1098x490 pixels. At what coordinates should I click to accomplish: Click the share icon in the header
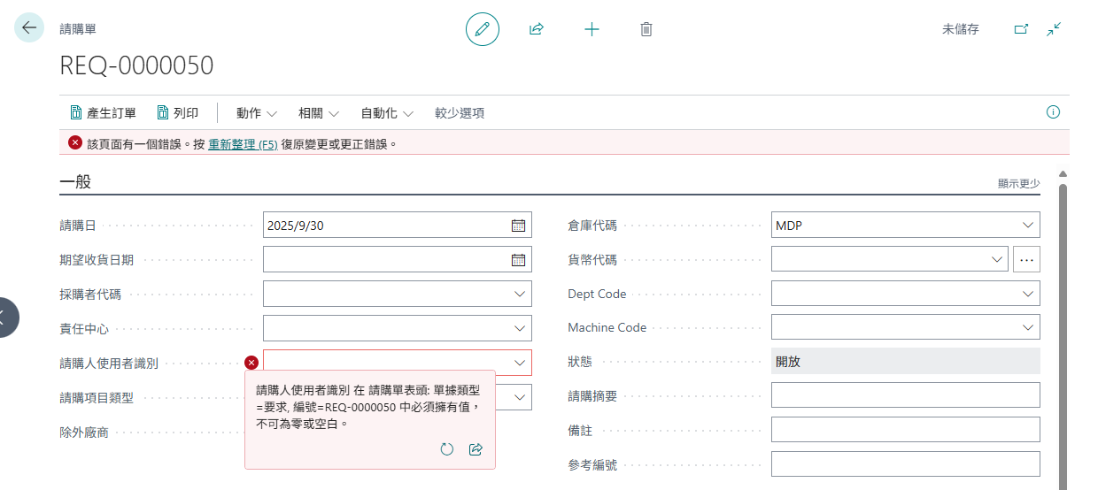(536, 29)
